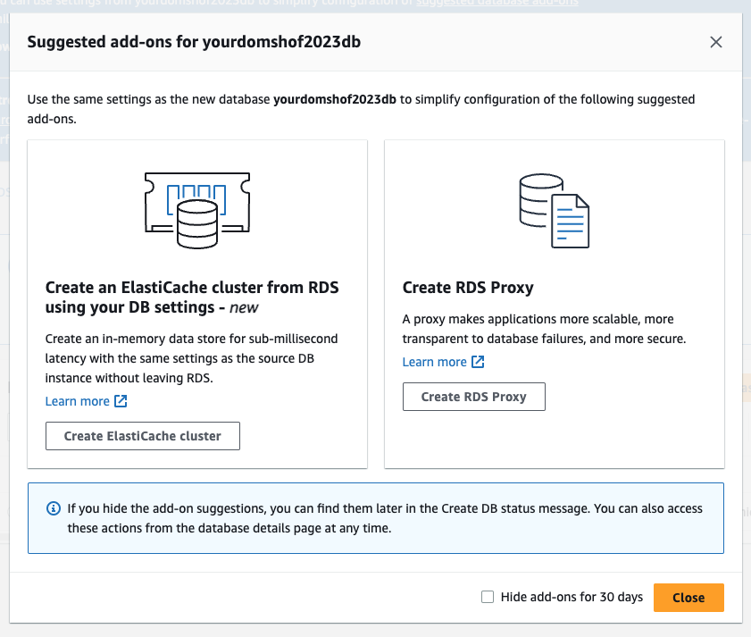Click the external link icon under RDS Proxy
This screenshot has width=751, height=637.
coord(478,362)
